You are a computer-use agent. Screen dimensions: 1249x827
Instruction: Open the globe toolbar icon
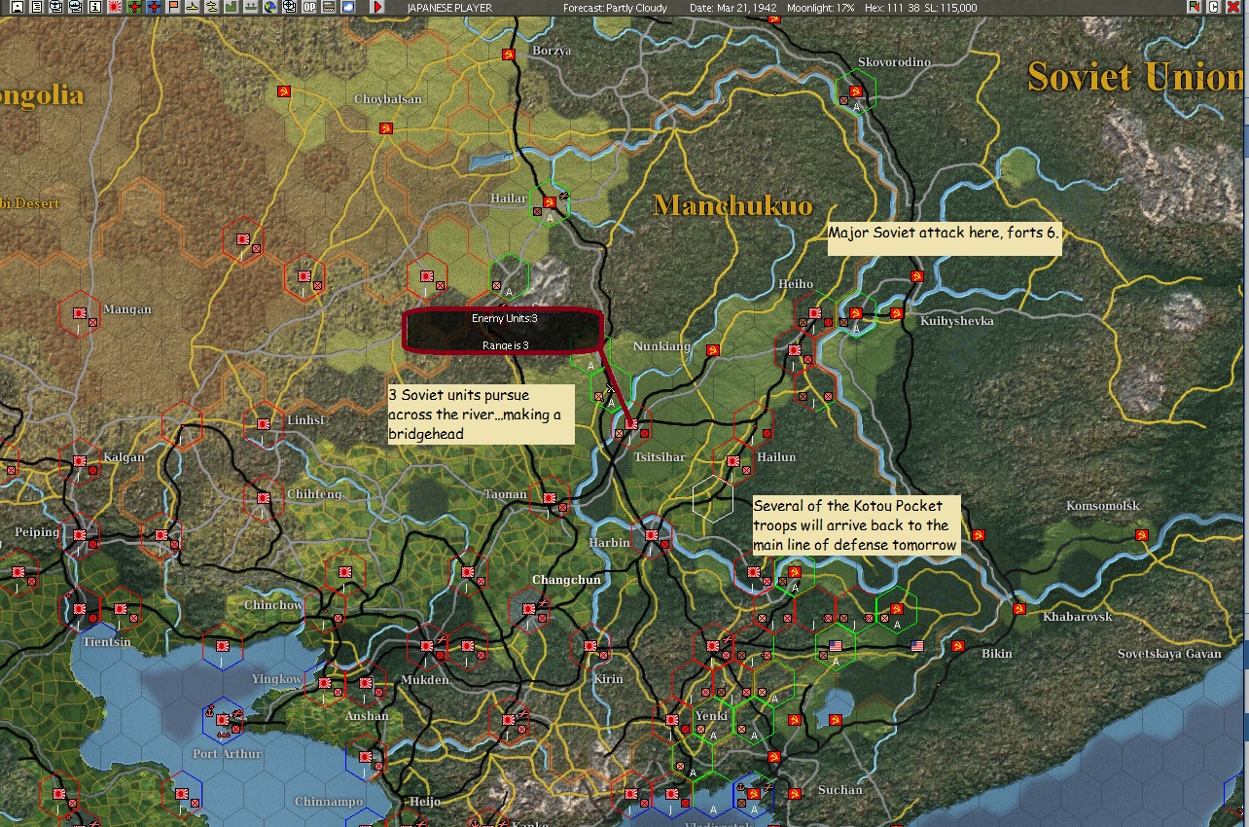[270, 7]
